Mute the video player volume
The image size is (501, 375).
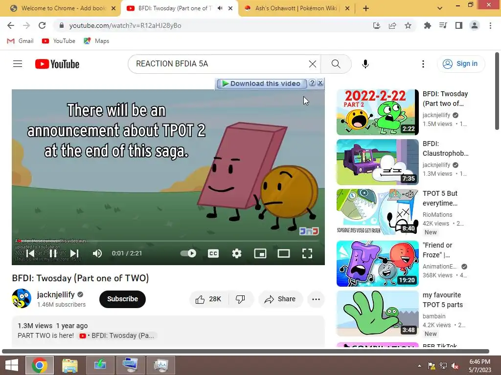(x=97, y=253)
